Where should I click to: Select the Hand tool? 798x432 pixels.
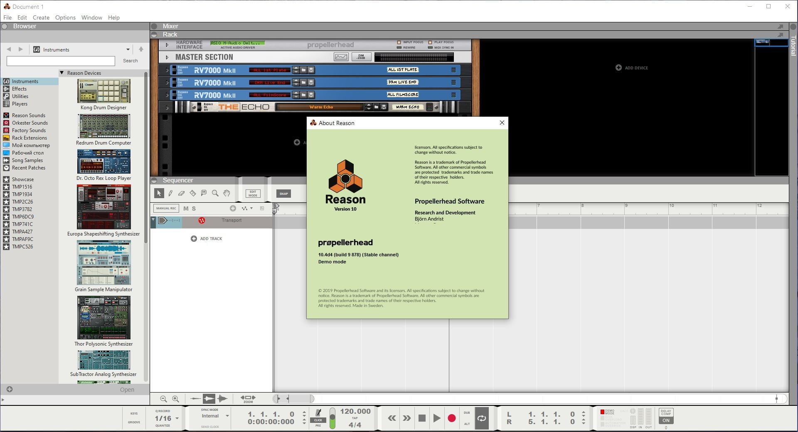[x=227, y=193]
